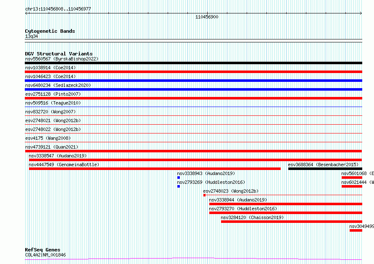The image size is (374, 264).
Task: Open nsv4739121 (Quan2021) label
Action: [52, 147]
